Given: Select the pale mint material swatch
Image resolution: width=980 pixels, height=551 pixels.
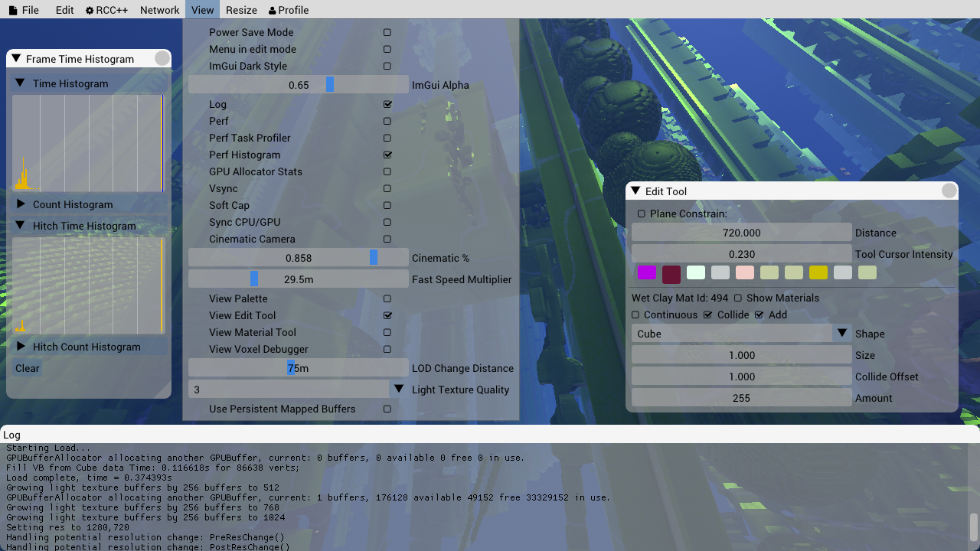Looking at the screenshot, I should tap(696, 272).
